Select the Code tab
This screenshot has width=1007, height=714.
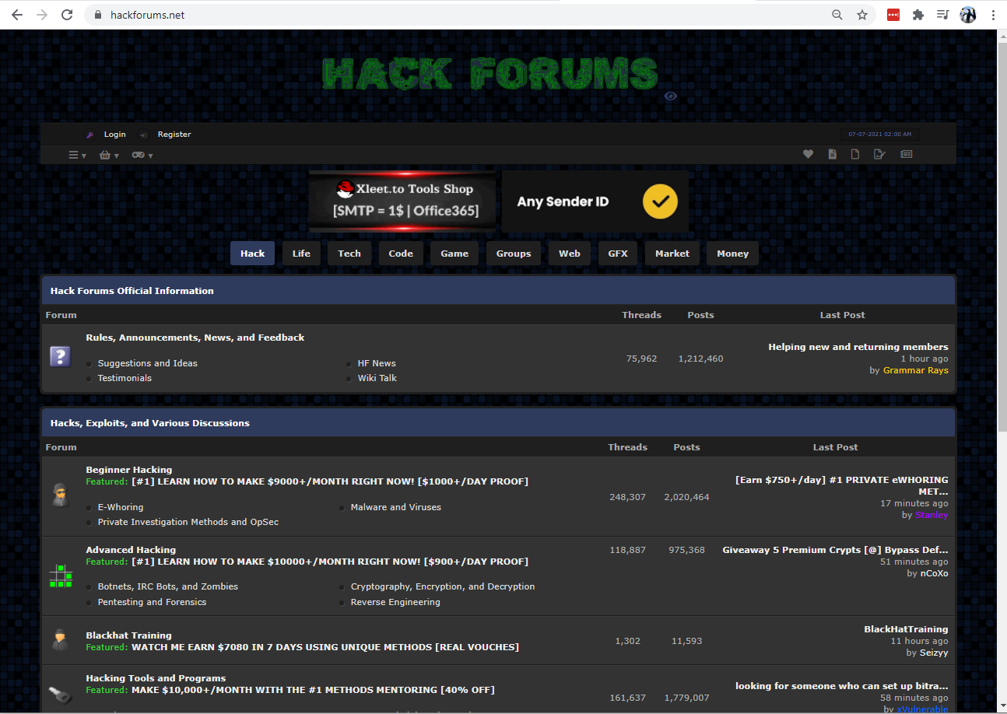pos(401,254)
